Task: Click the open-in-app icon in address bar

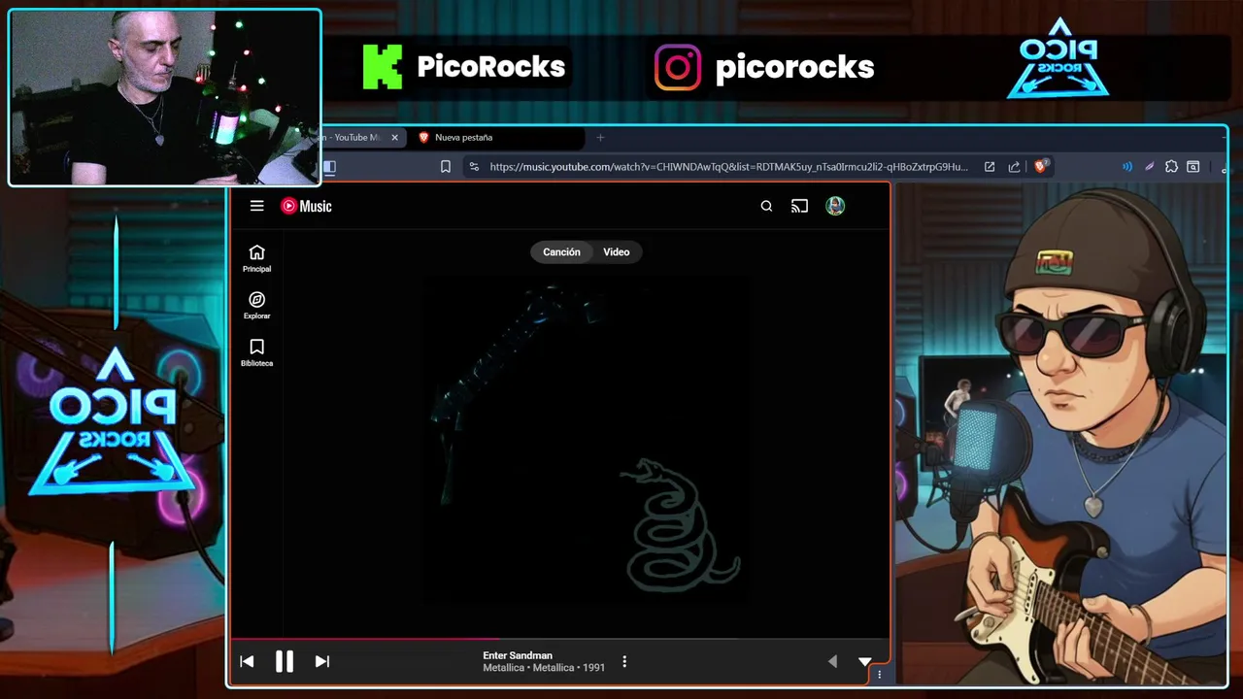Action: click(990, 167)
